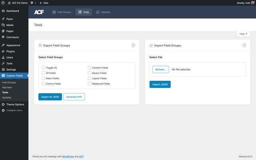This screenshot has height=160, width=256.
Task: Click Export As JSON button
Action: 50,97
